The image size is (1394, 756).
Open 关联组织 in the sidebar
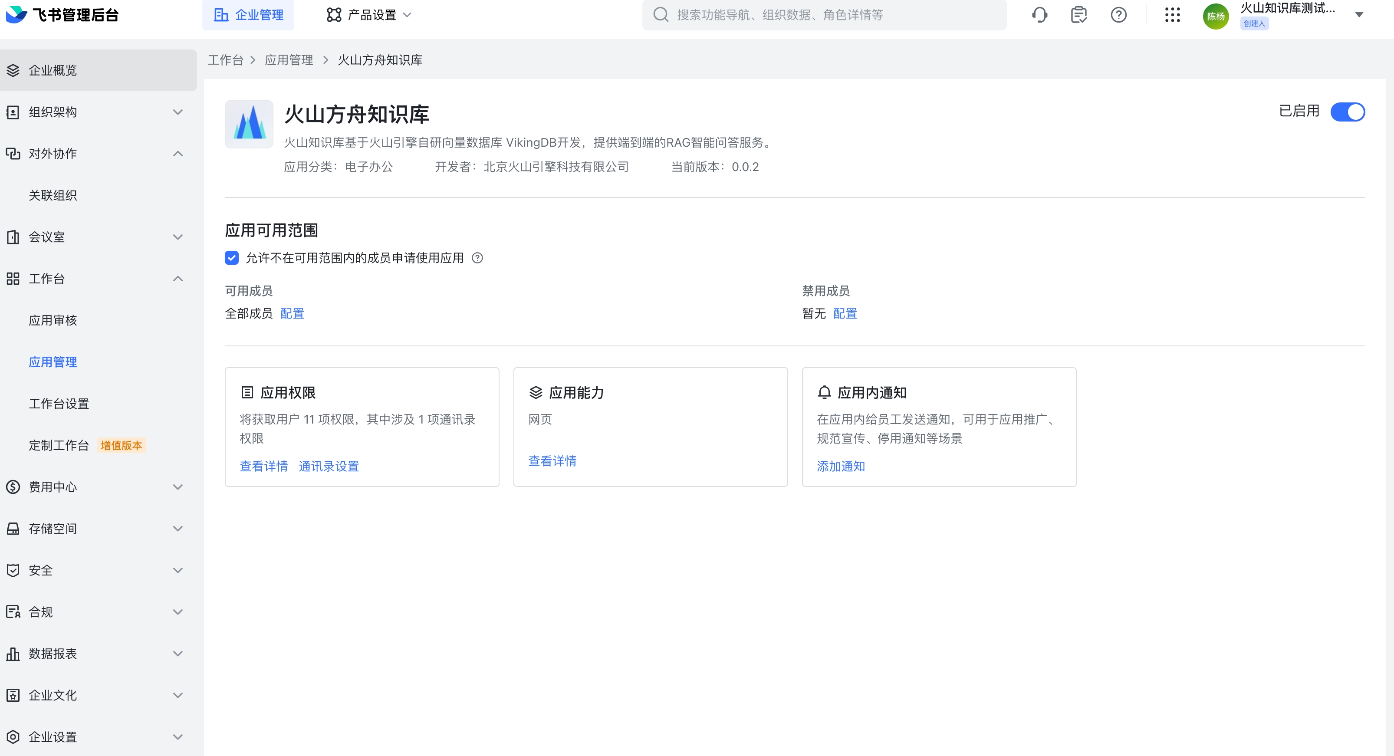(x=53, y=195)
